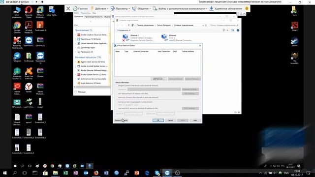
Task: Select Host-only radio option
Action: coord(117,97)
